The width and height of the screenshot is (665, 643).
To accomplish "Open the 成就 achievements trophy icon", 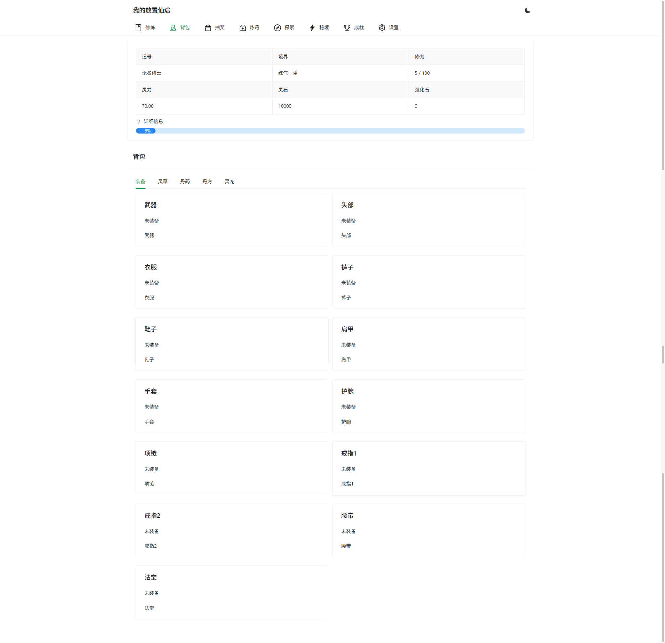I will 346,28.
